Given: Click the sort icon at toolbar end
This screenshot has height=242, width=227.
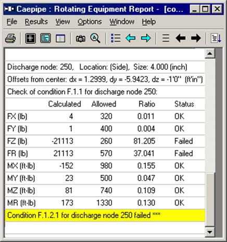Looking at the screenshot, I should click(216, 38).
